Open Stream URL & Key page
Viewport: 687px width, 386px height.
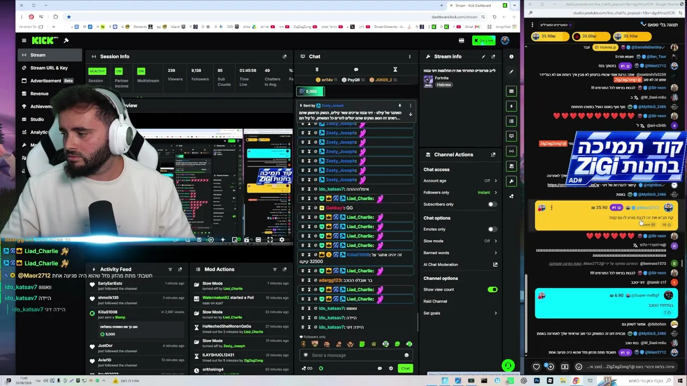[48, 68]
